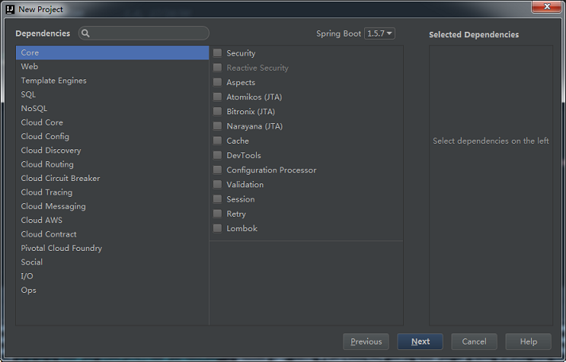Check the Cache dependency box

pyautogui.click(x=217, y=141)
